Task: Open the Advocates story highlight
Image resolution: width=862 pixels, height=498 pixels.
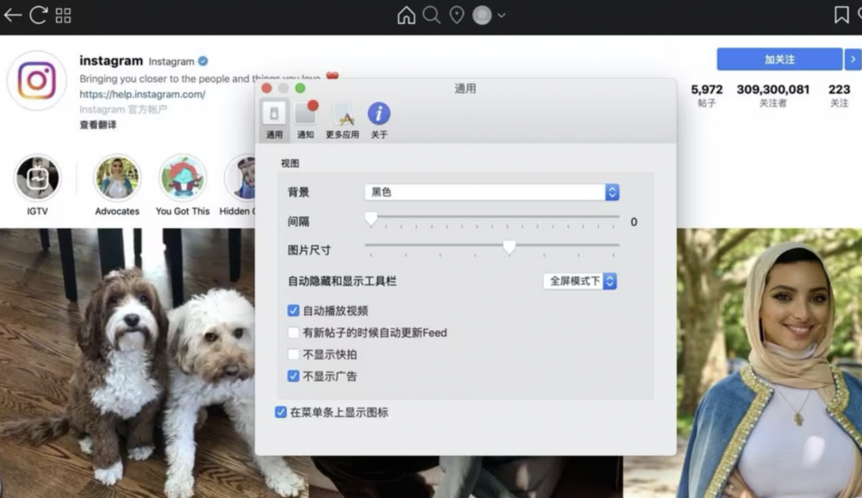Action: [117, 178]
